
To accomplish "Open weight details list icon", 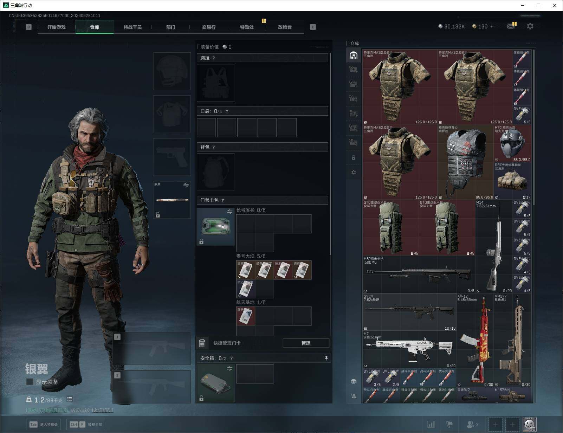I will click(x=70, y=399).
